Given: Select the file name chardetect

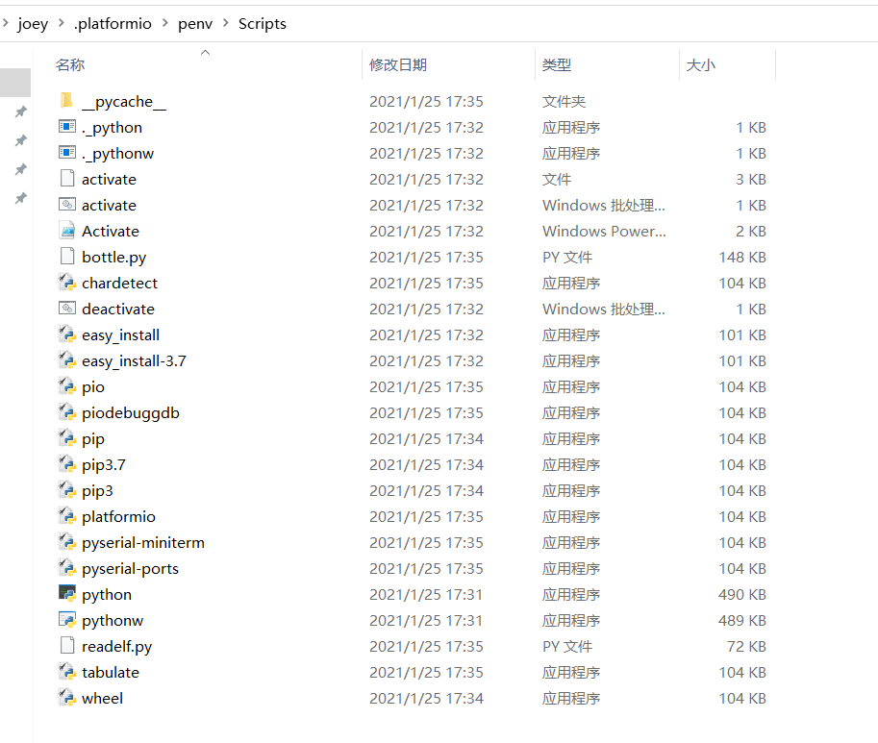Looking at the screenshot, I should pyautogui.click(x=119, y=284).
